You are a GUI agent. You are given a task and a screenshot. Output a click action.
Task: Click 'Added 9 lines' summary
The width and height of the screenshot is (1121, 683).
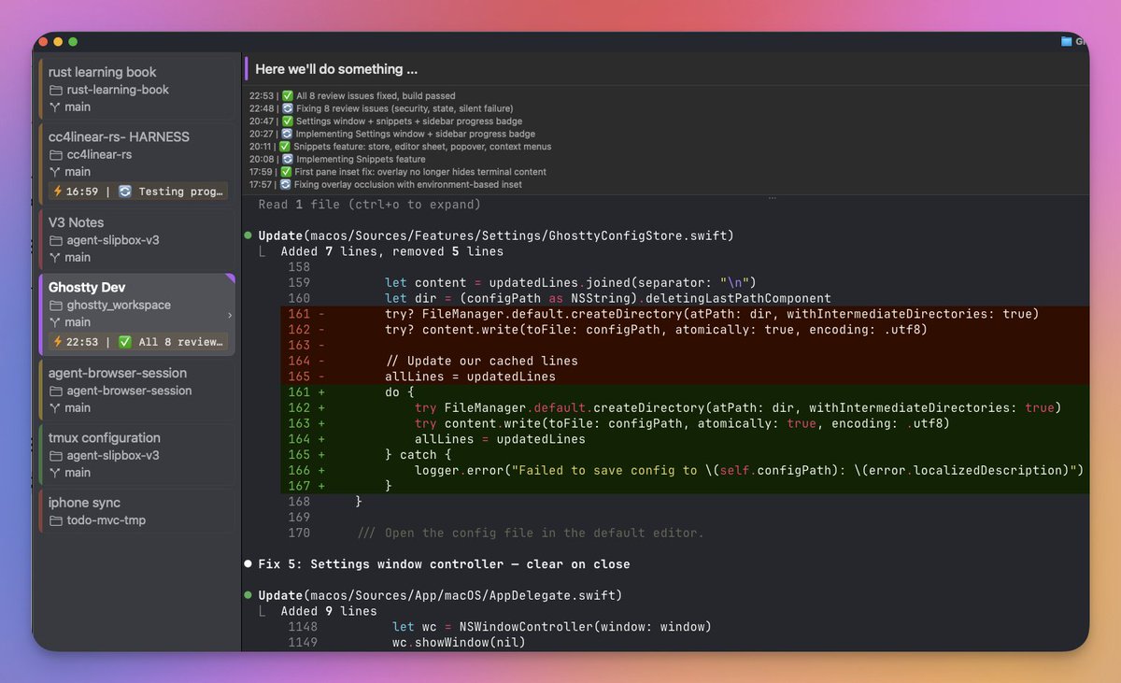point(329,611)
